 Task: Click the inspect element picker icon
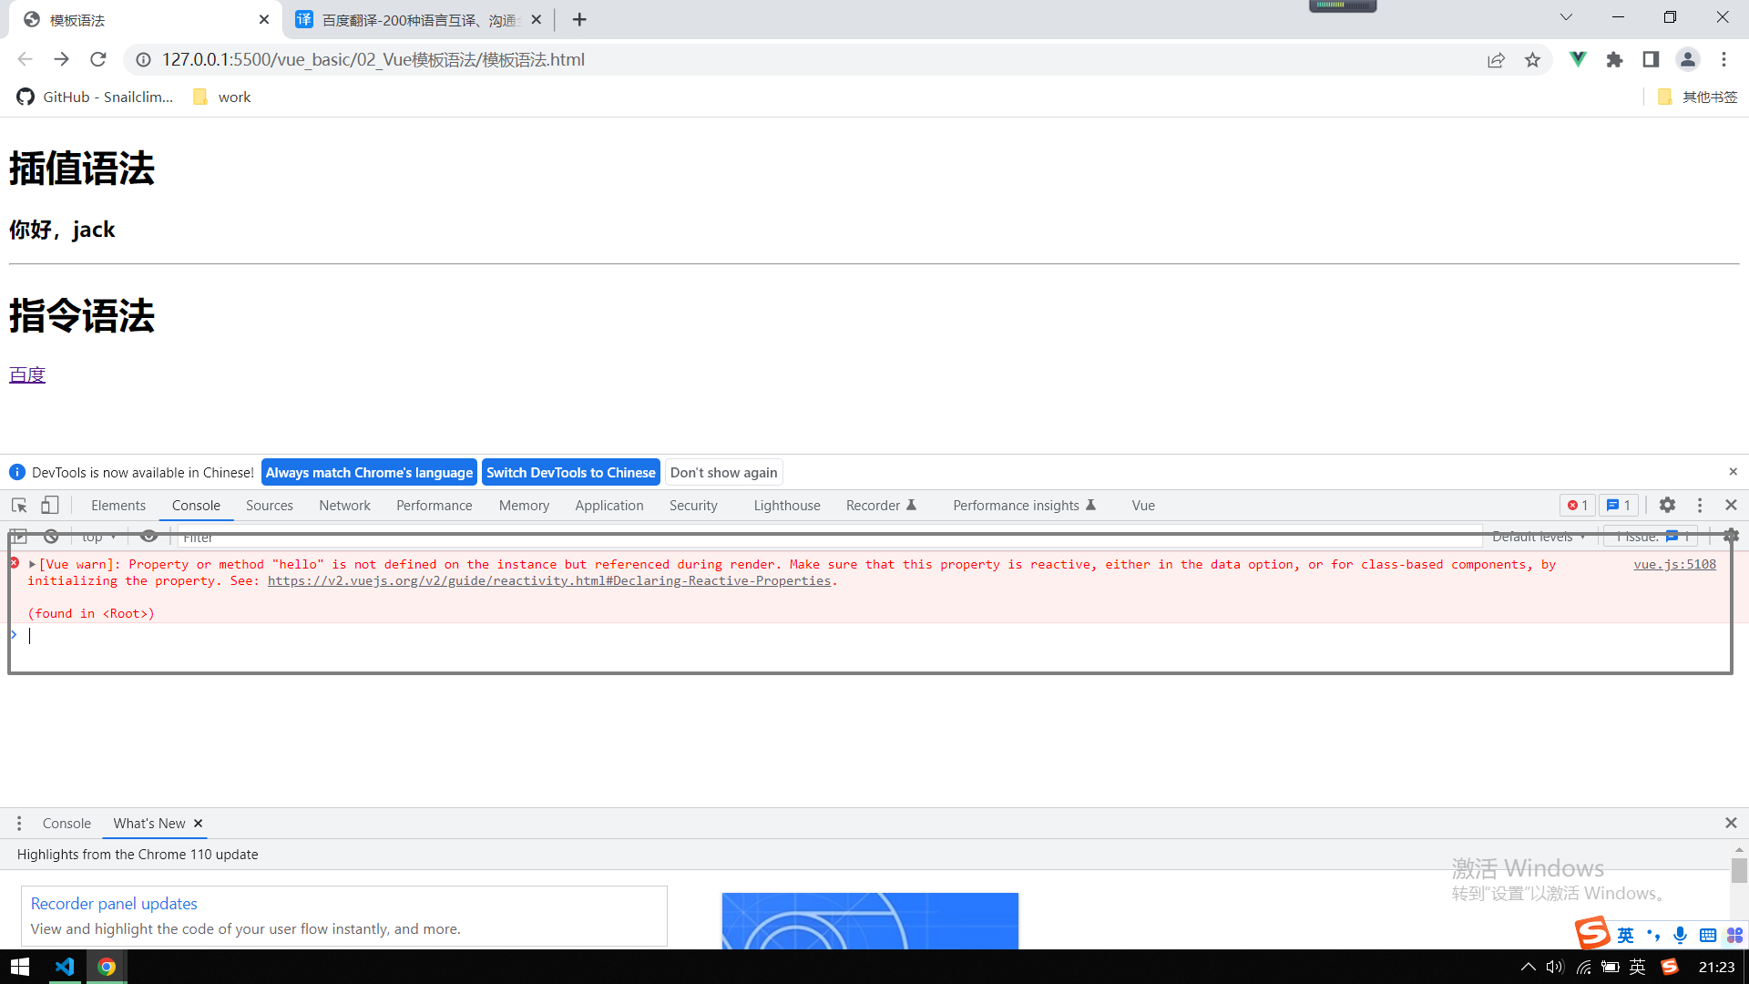point(19,505)
